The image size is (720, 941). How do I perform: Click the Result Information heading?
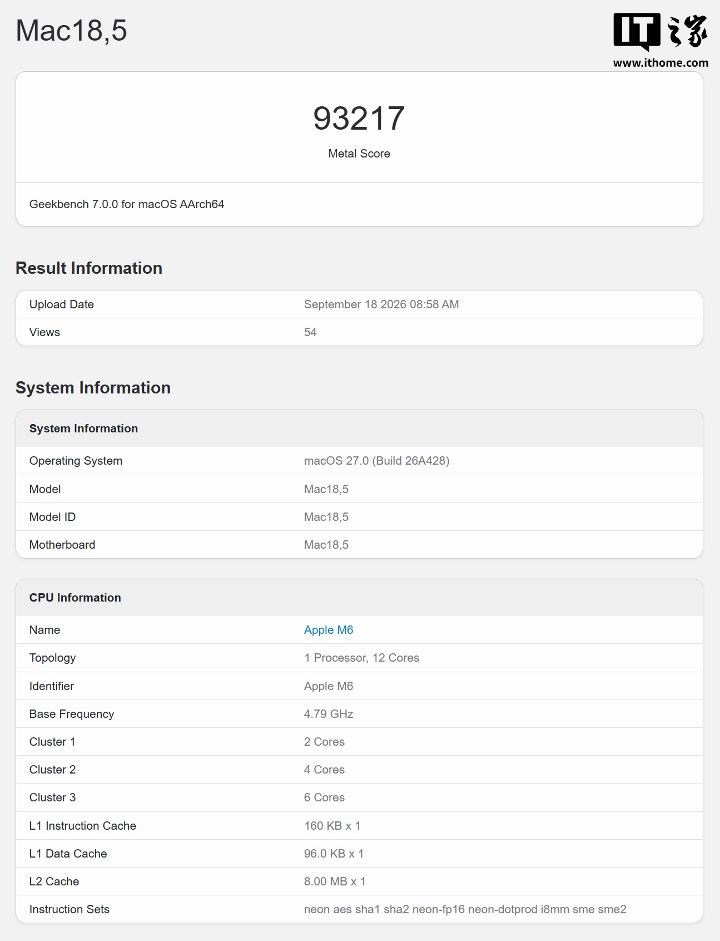click(89, 268)
